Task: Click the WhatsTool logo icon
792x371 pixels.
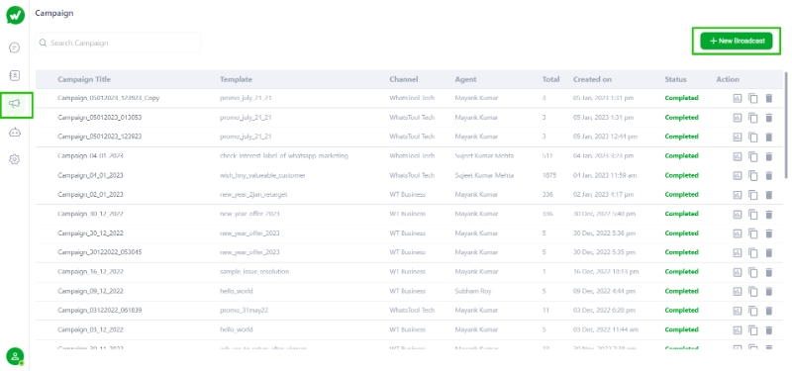Action: pyautogui.click(x=15, y=15)
